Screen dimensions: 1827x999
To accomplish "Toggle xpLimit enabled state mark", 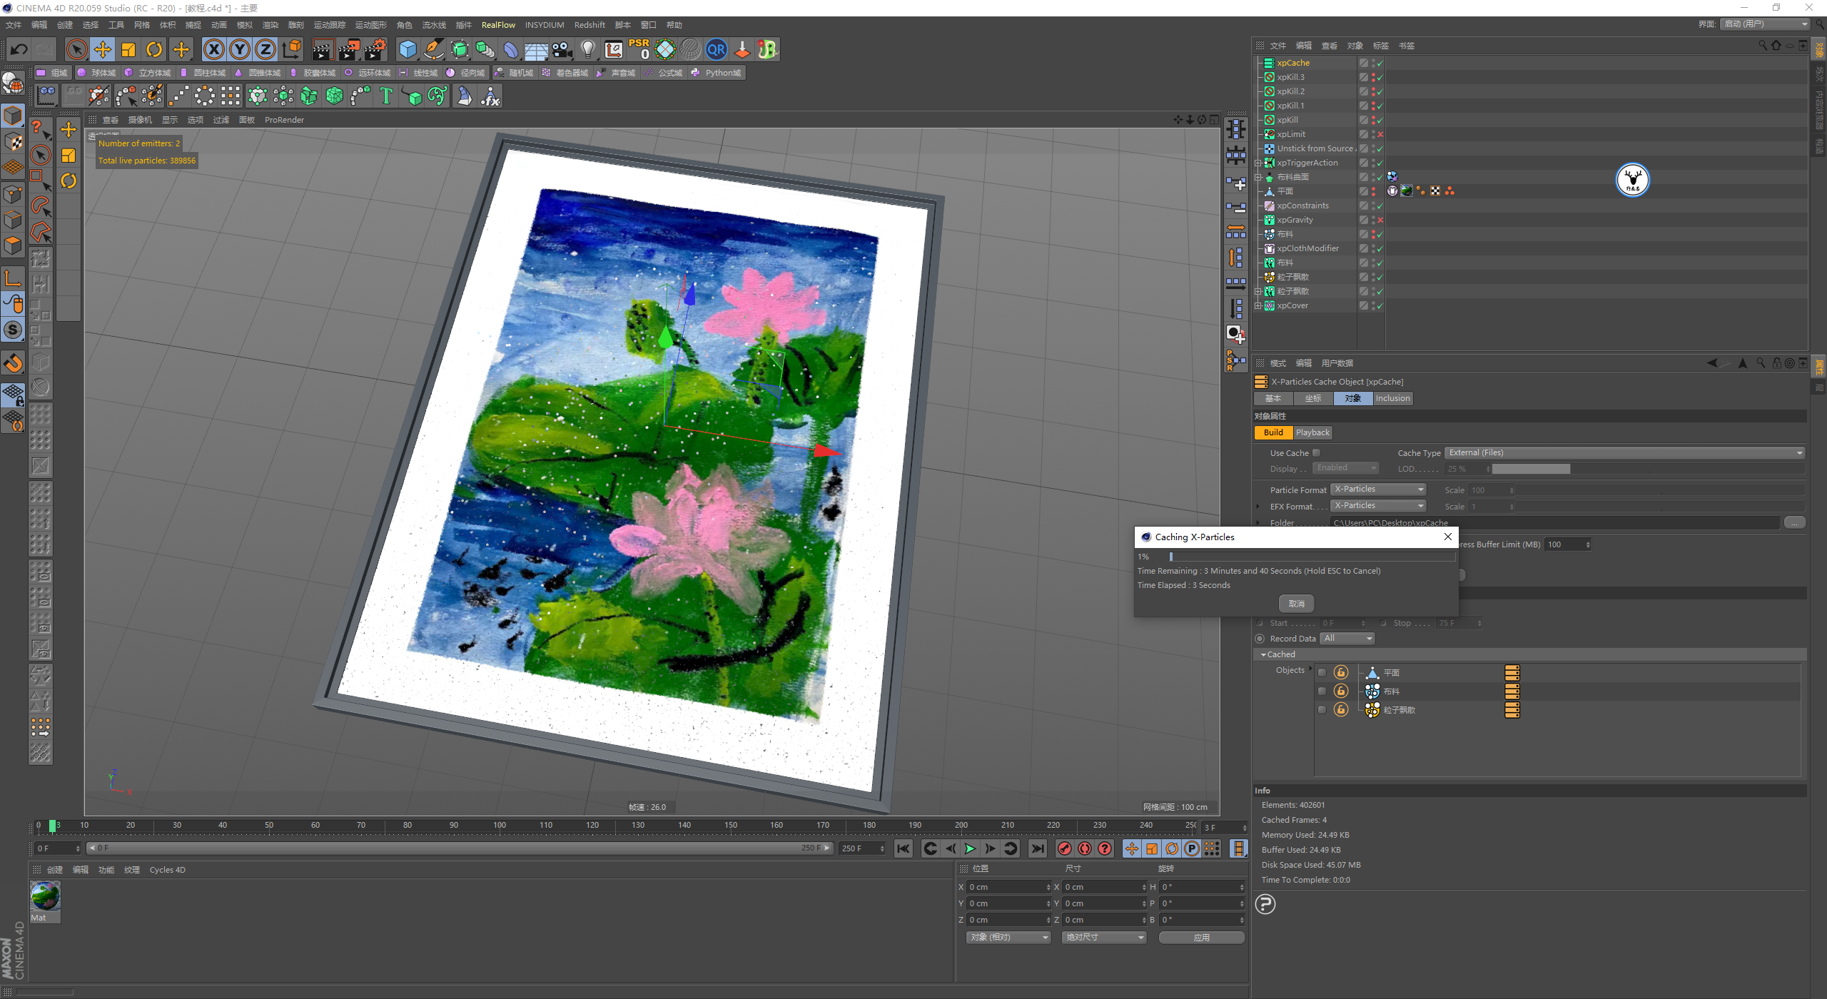I will (x=1380, y=134).
